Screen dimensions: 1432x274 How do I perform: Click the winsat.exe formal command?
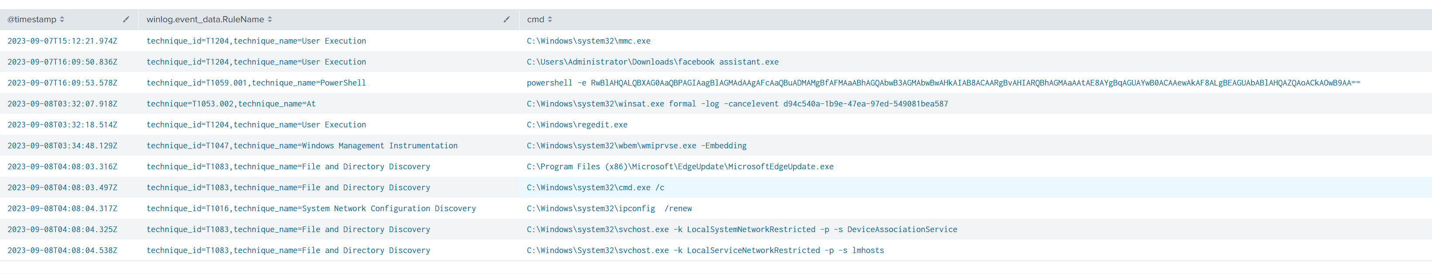(x=737, y=104)
